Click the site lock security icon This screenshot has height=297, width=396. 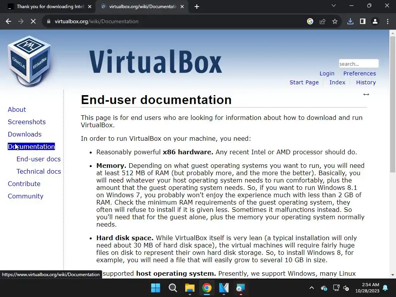point(49,22)
